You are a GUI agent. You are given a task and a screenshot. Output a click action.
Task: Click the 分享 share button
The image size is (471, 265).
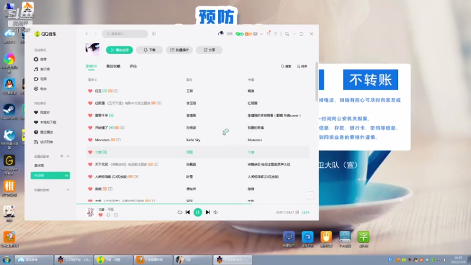click(x=209, y=50)
